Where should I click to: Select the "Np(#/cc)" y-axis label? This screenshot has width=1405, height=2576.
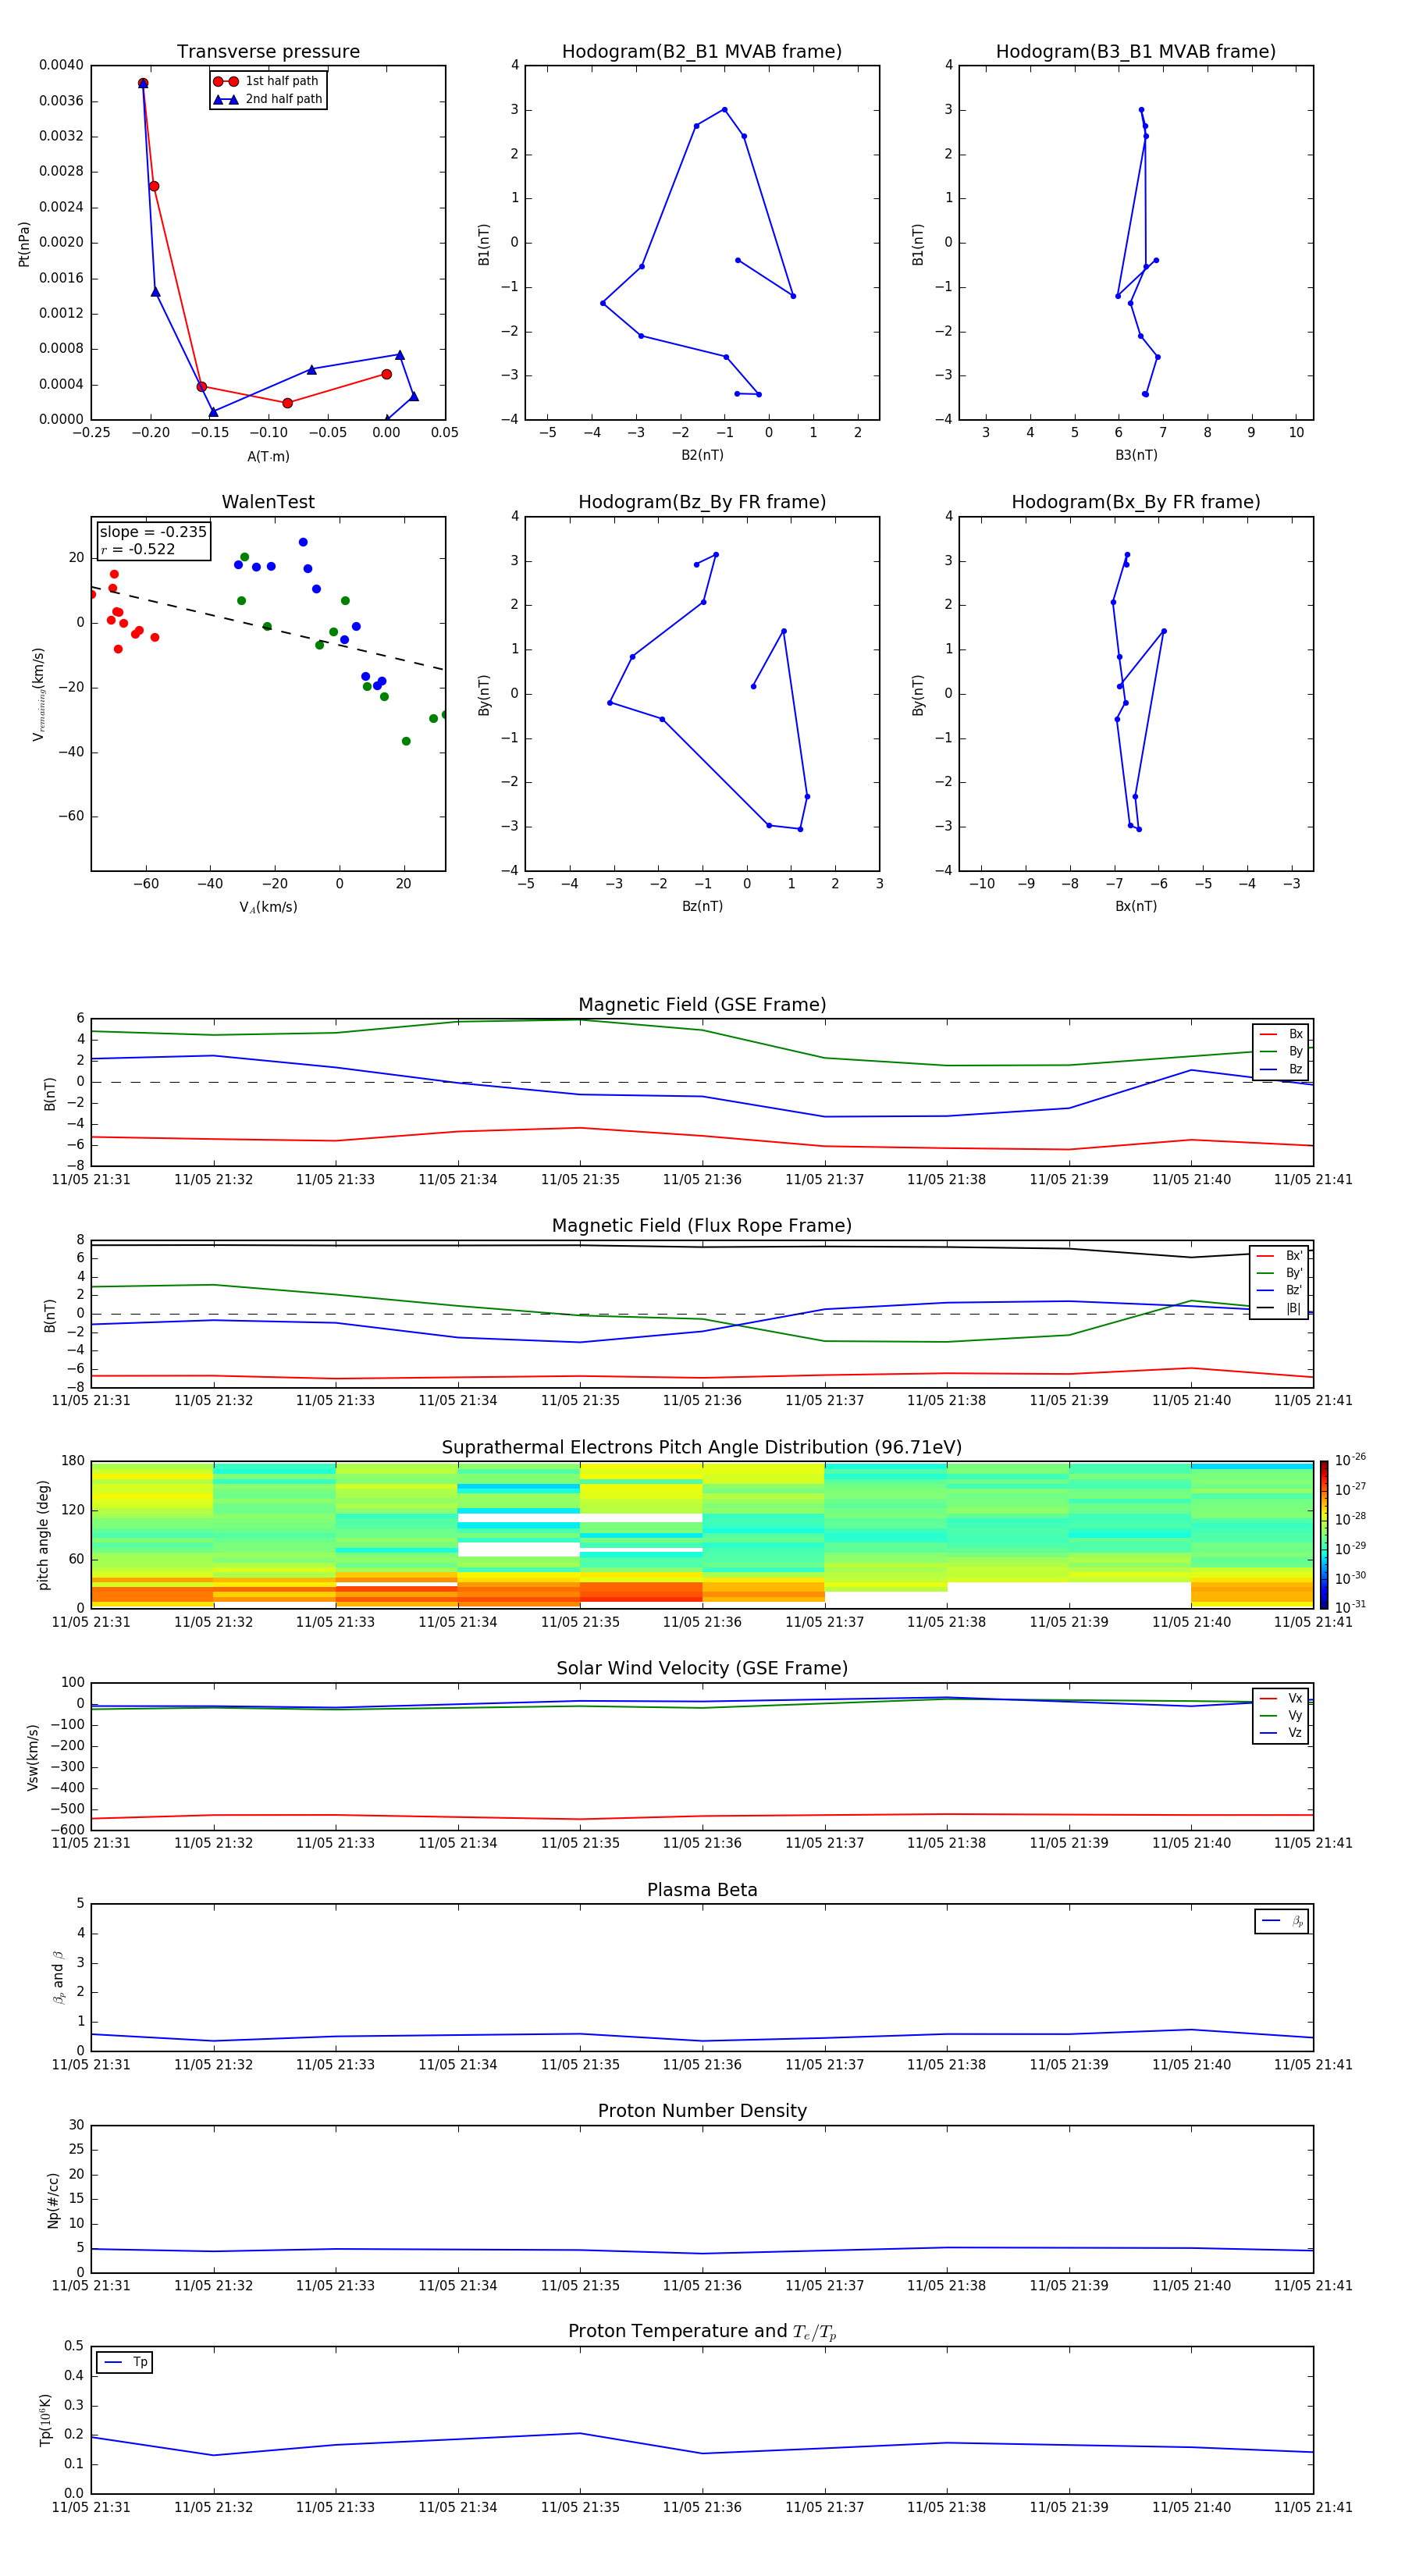[53, 2200]
